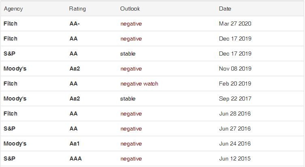
Task: Click the Feb 20 2019 date
Action: point(235,83)
